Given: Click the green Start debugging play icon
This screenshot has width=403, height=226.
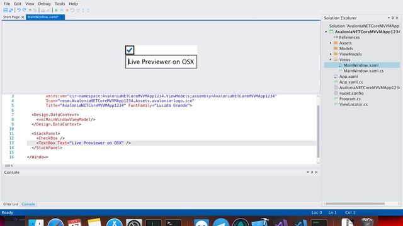Looking at the screenshot, I should click(56, 10).
